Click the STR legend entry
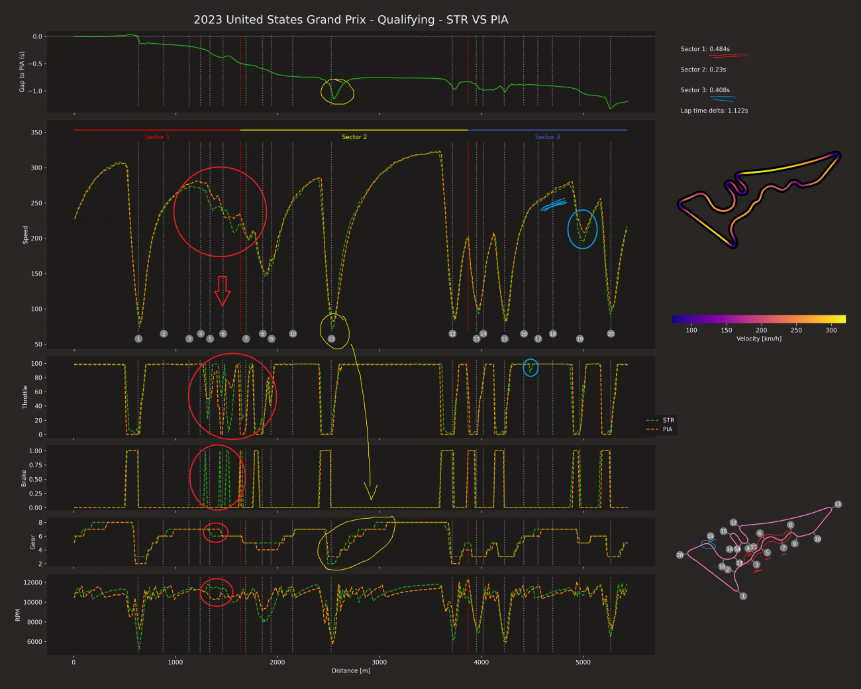 (x=660, y=420)
